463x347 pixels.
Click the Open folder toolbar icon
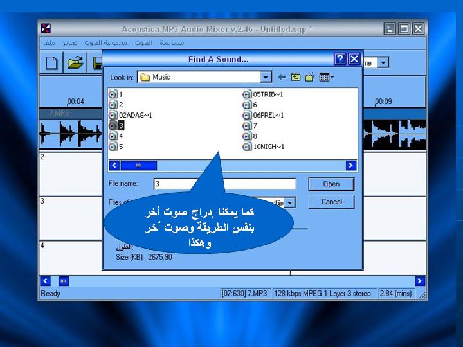coord(75,62)
